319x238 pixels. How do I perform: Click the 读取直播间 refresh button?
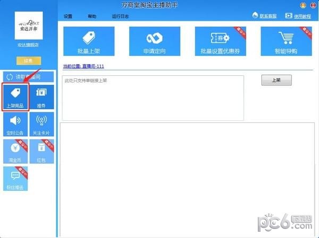tap(29, 77)
